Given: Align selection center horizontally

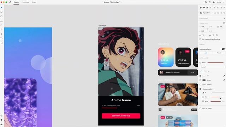Looking at the screenshot, I should tap(218, 7).
